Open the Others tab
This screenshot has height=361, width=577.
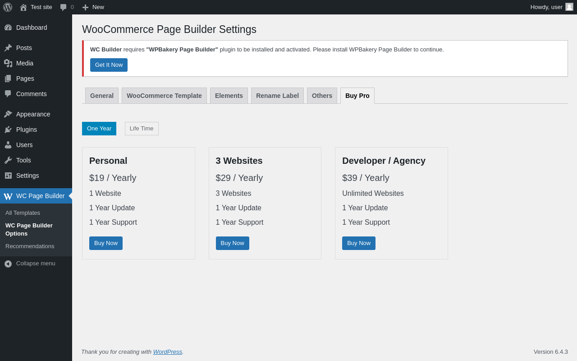pyautogui.click(x=322, y=96)
